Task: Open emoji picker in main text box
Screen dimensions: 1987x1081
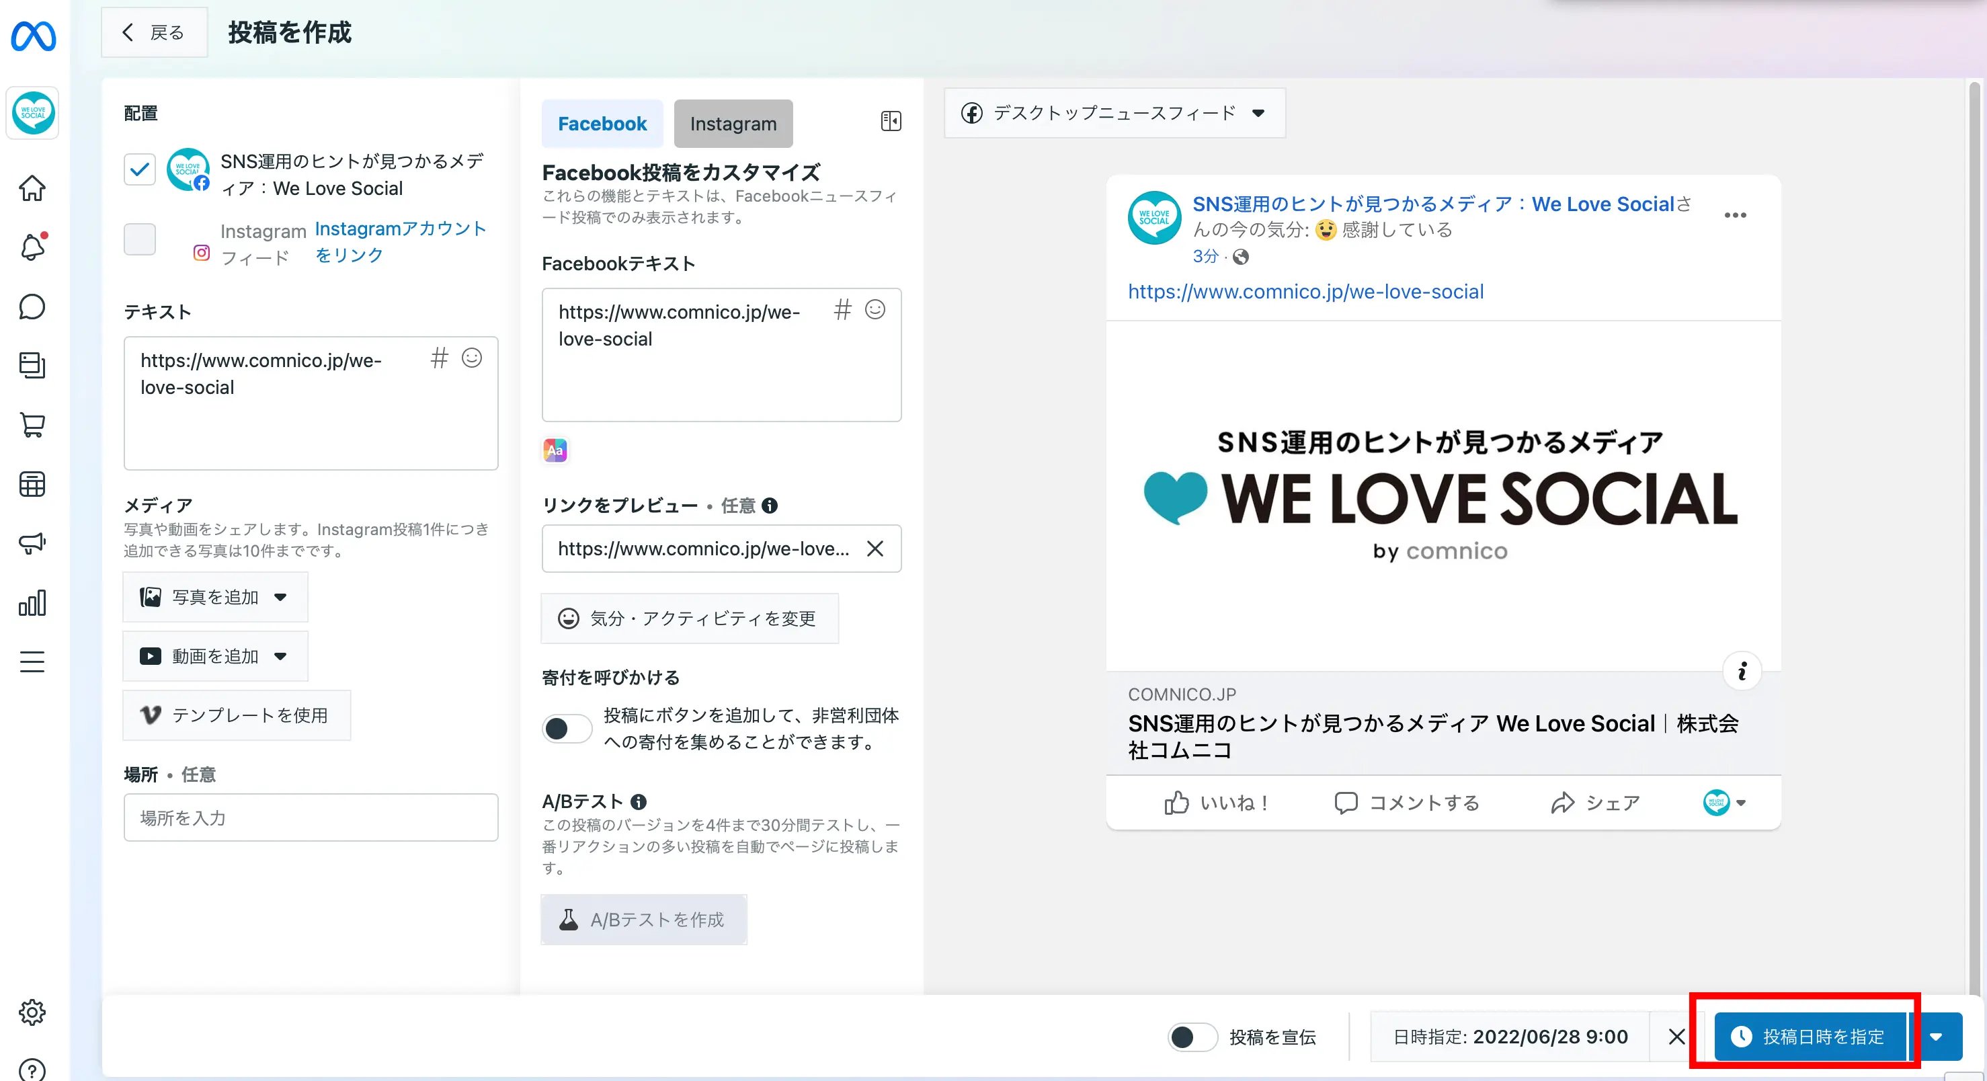Action: pos(472,357)
